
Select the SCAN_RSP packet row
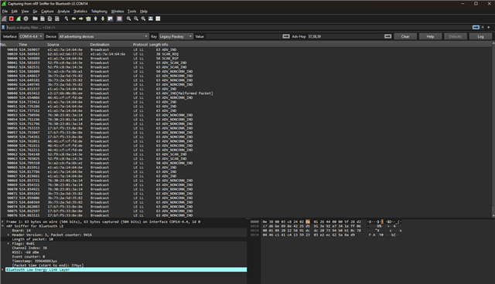coord(246,59)
